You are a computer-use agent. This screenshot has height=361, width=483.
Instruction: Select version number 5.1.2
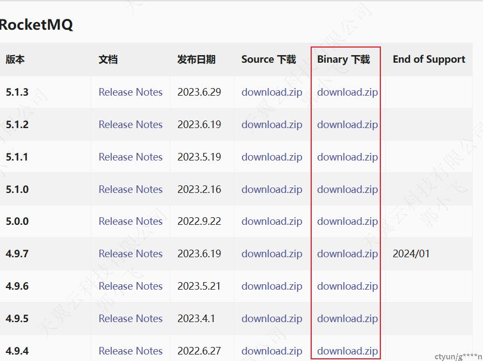click(x=17, y=124)
